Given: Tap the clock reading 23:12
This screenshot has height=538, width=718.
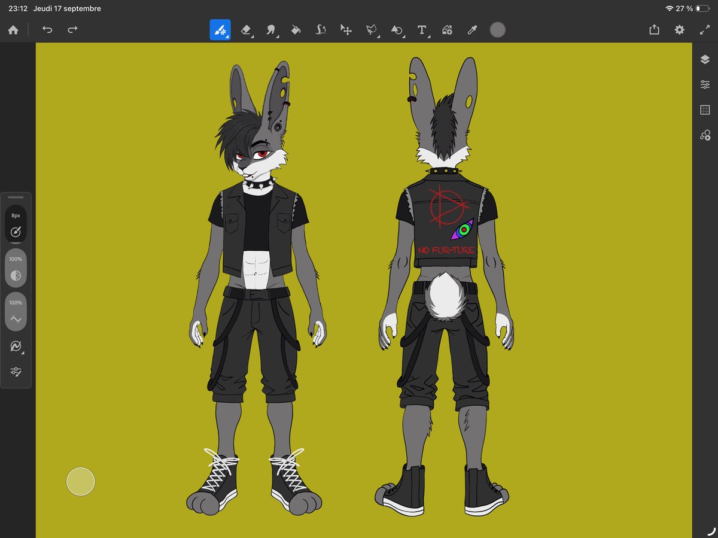Looking at the screenshot, I should [17, 8].
